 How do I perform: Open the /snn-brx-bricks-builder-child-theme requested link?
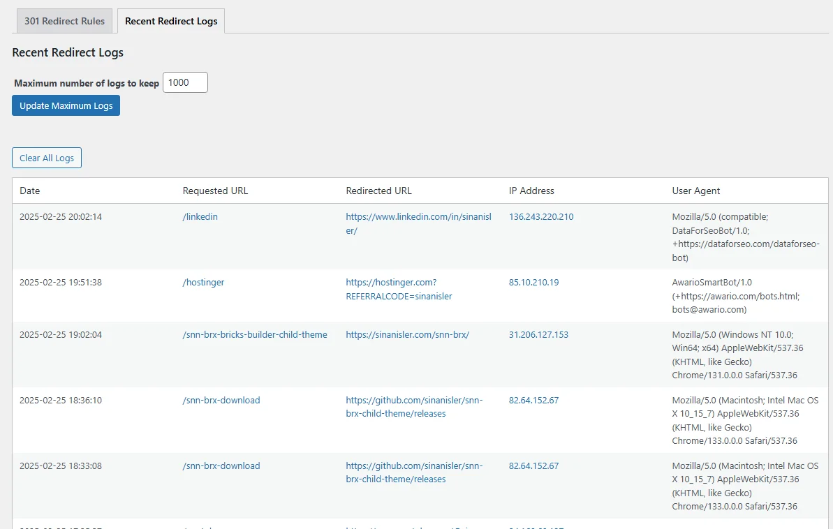coord(255,335)
